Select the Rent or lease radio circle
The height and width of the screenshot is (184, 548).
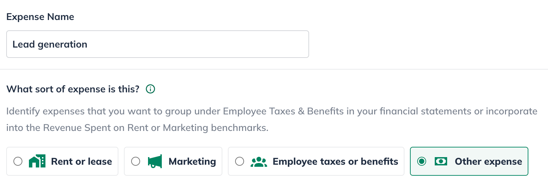pos(18,161)
